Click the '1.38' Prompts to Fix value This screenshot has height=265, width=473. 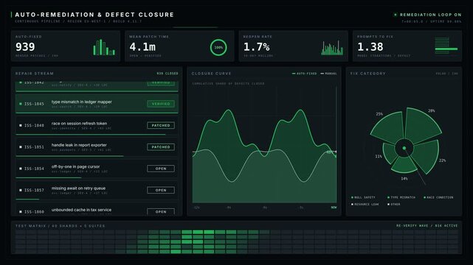point(370,47)
